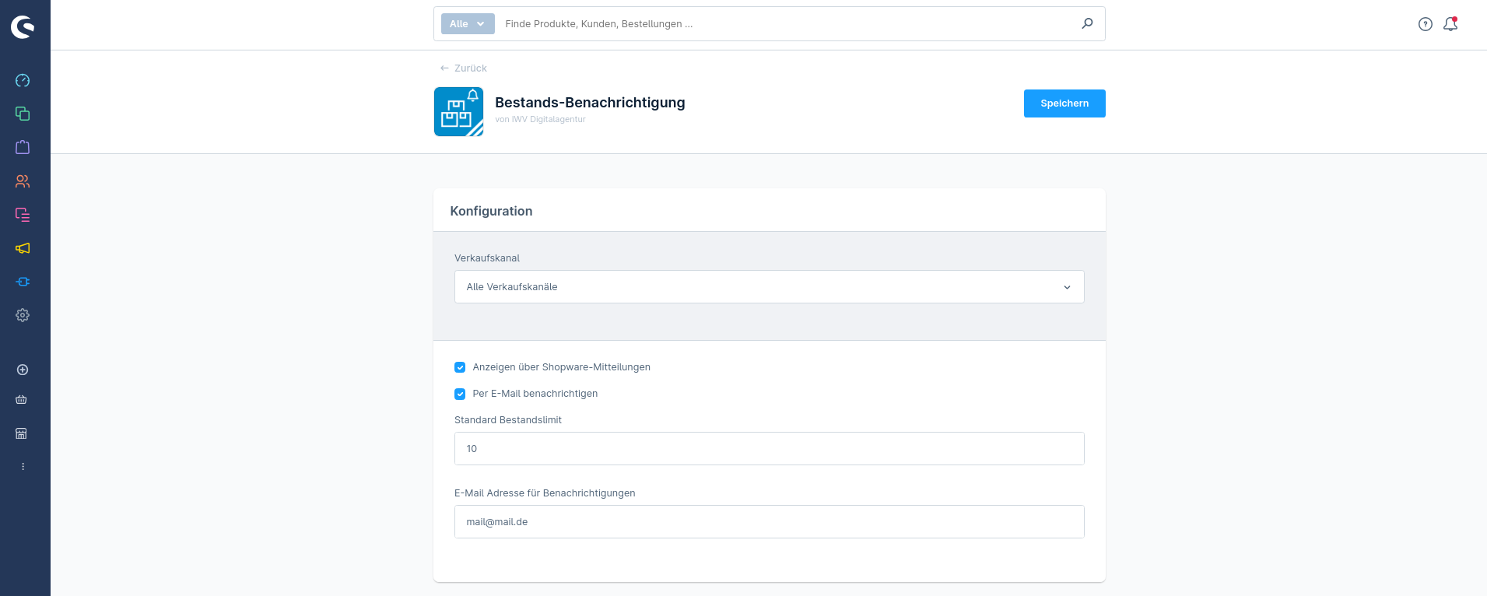
Task: Toggle 'Anzeigen über Shopware-Mitteilungen' checkbox
Action: pyautogui.click(x=460, y=367)
